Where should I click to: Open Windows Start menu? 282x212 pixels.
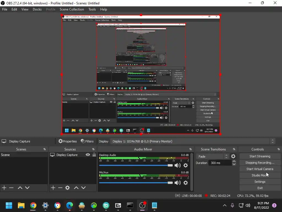point(9,205)
